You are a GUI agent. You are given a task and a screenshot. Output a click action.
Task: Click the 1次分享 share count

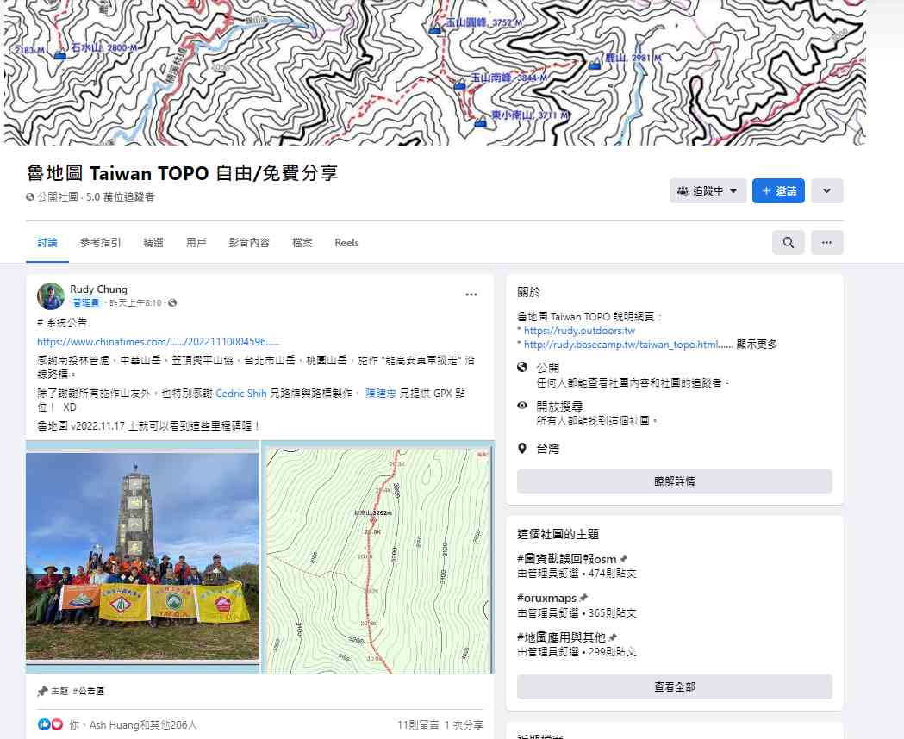(x=464, y=725)
